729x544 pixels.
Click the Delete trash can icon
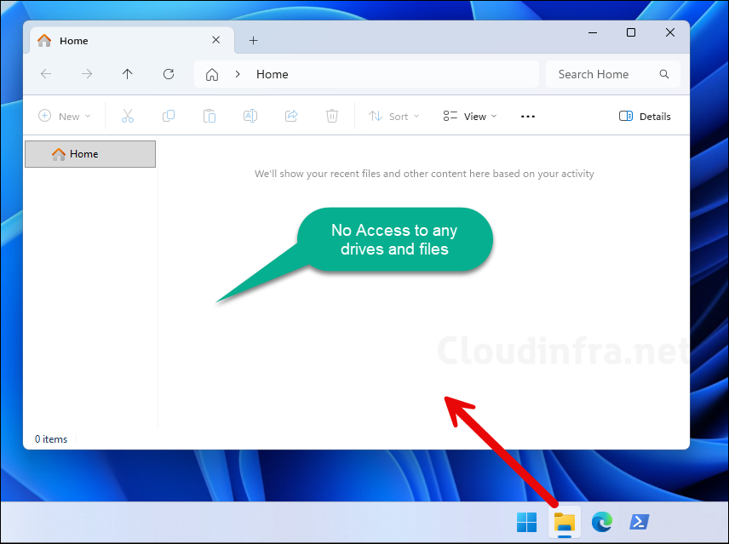pos(332,116)
